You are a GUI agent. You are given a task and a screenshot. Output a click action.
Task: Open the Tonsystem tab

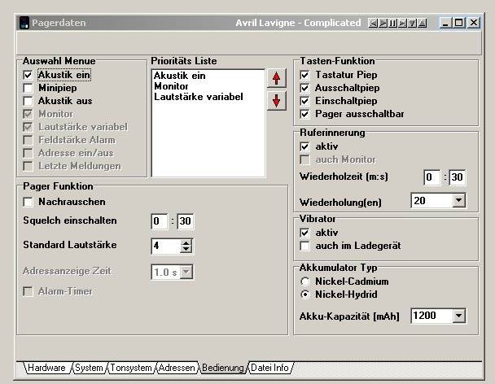[131, 368]
